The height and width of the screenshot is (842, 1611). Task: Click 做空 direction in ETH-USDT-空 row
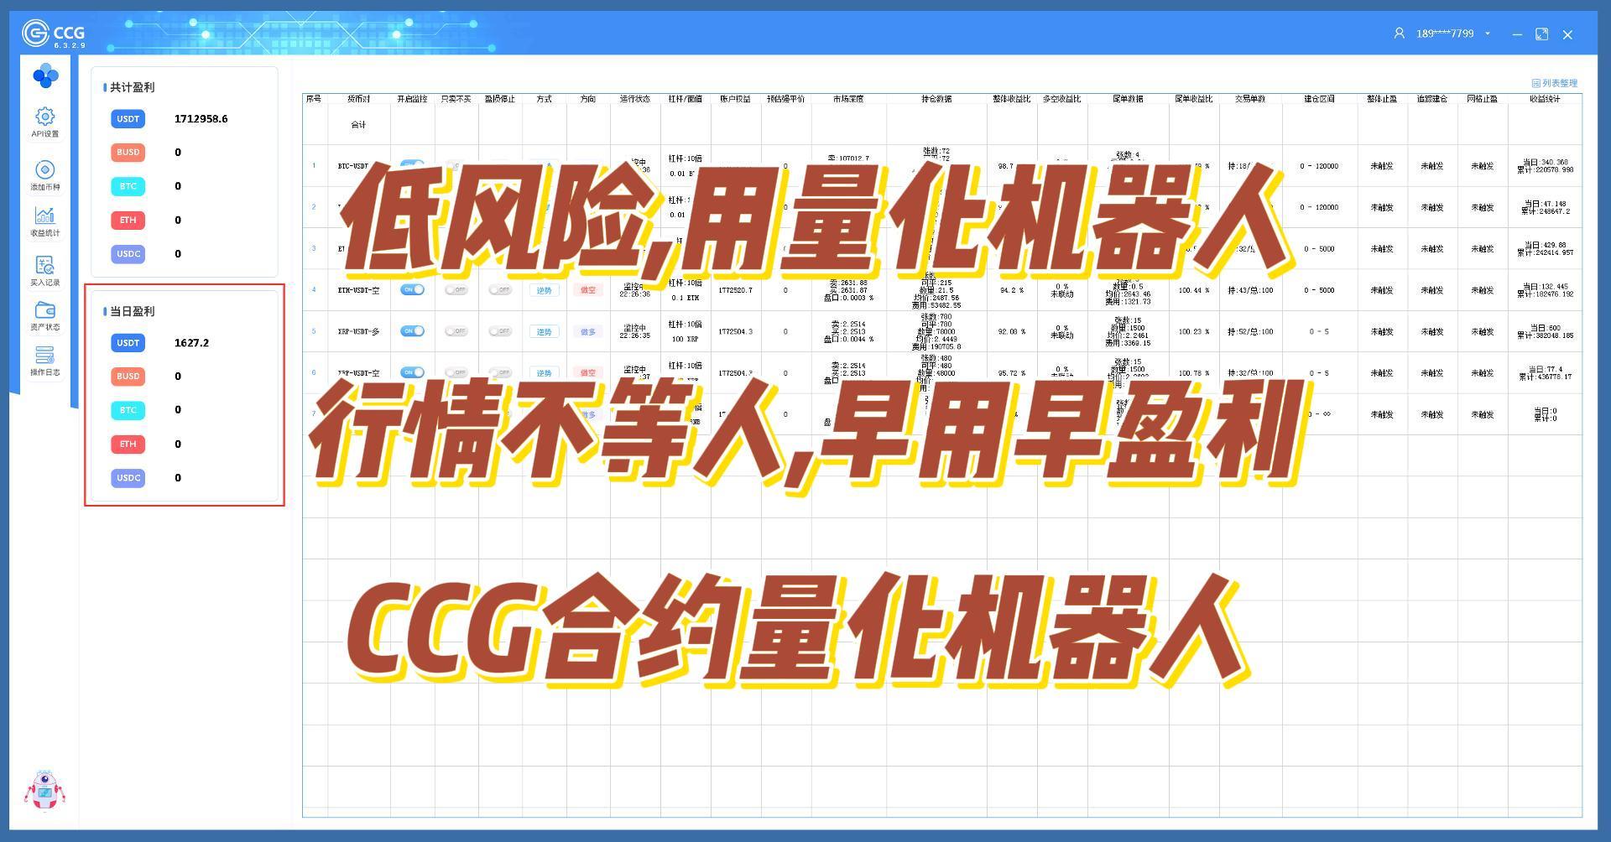click(588, 290)
